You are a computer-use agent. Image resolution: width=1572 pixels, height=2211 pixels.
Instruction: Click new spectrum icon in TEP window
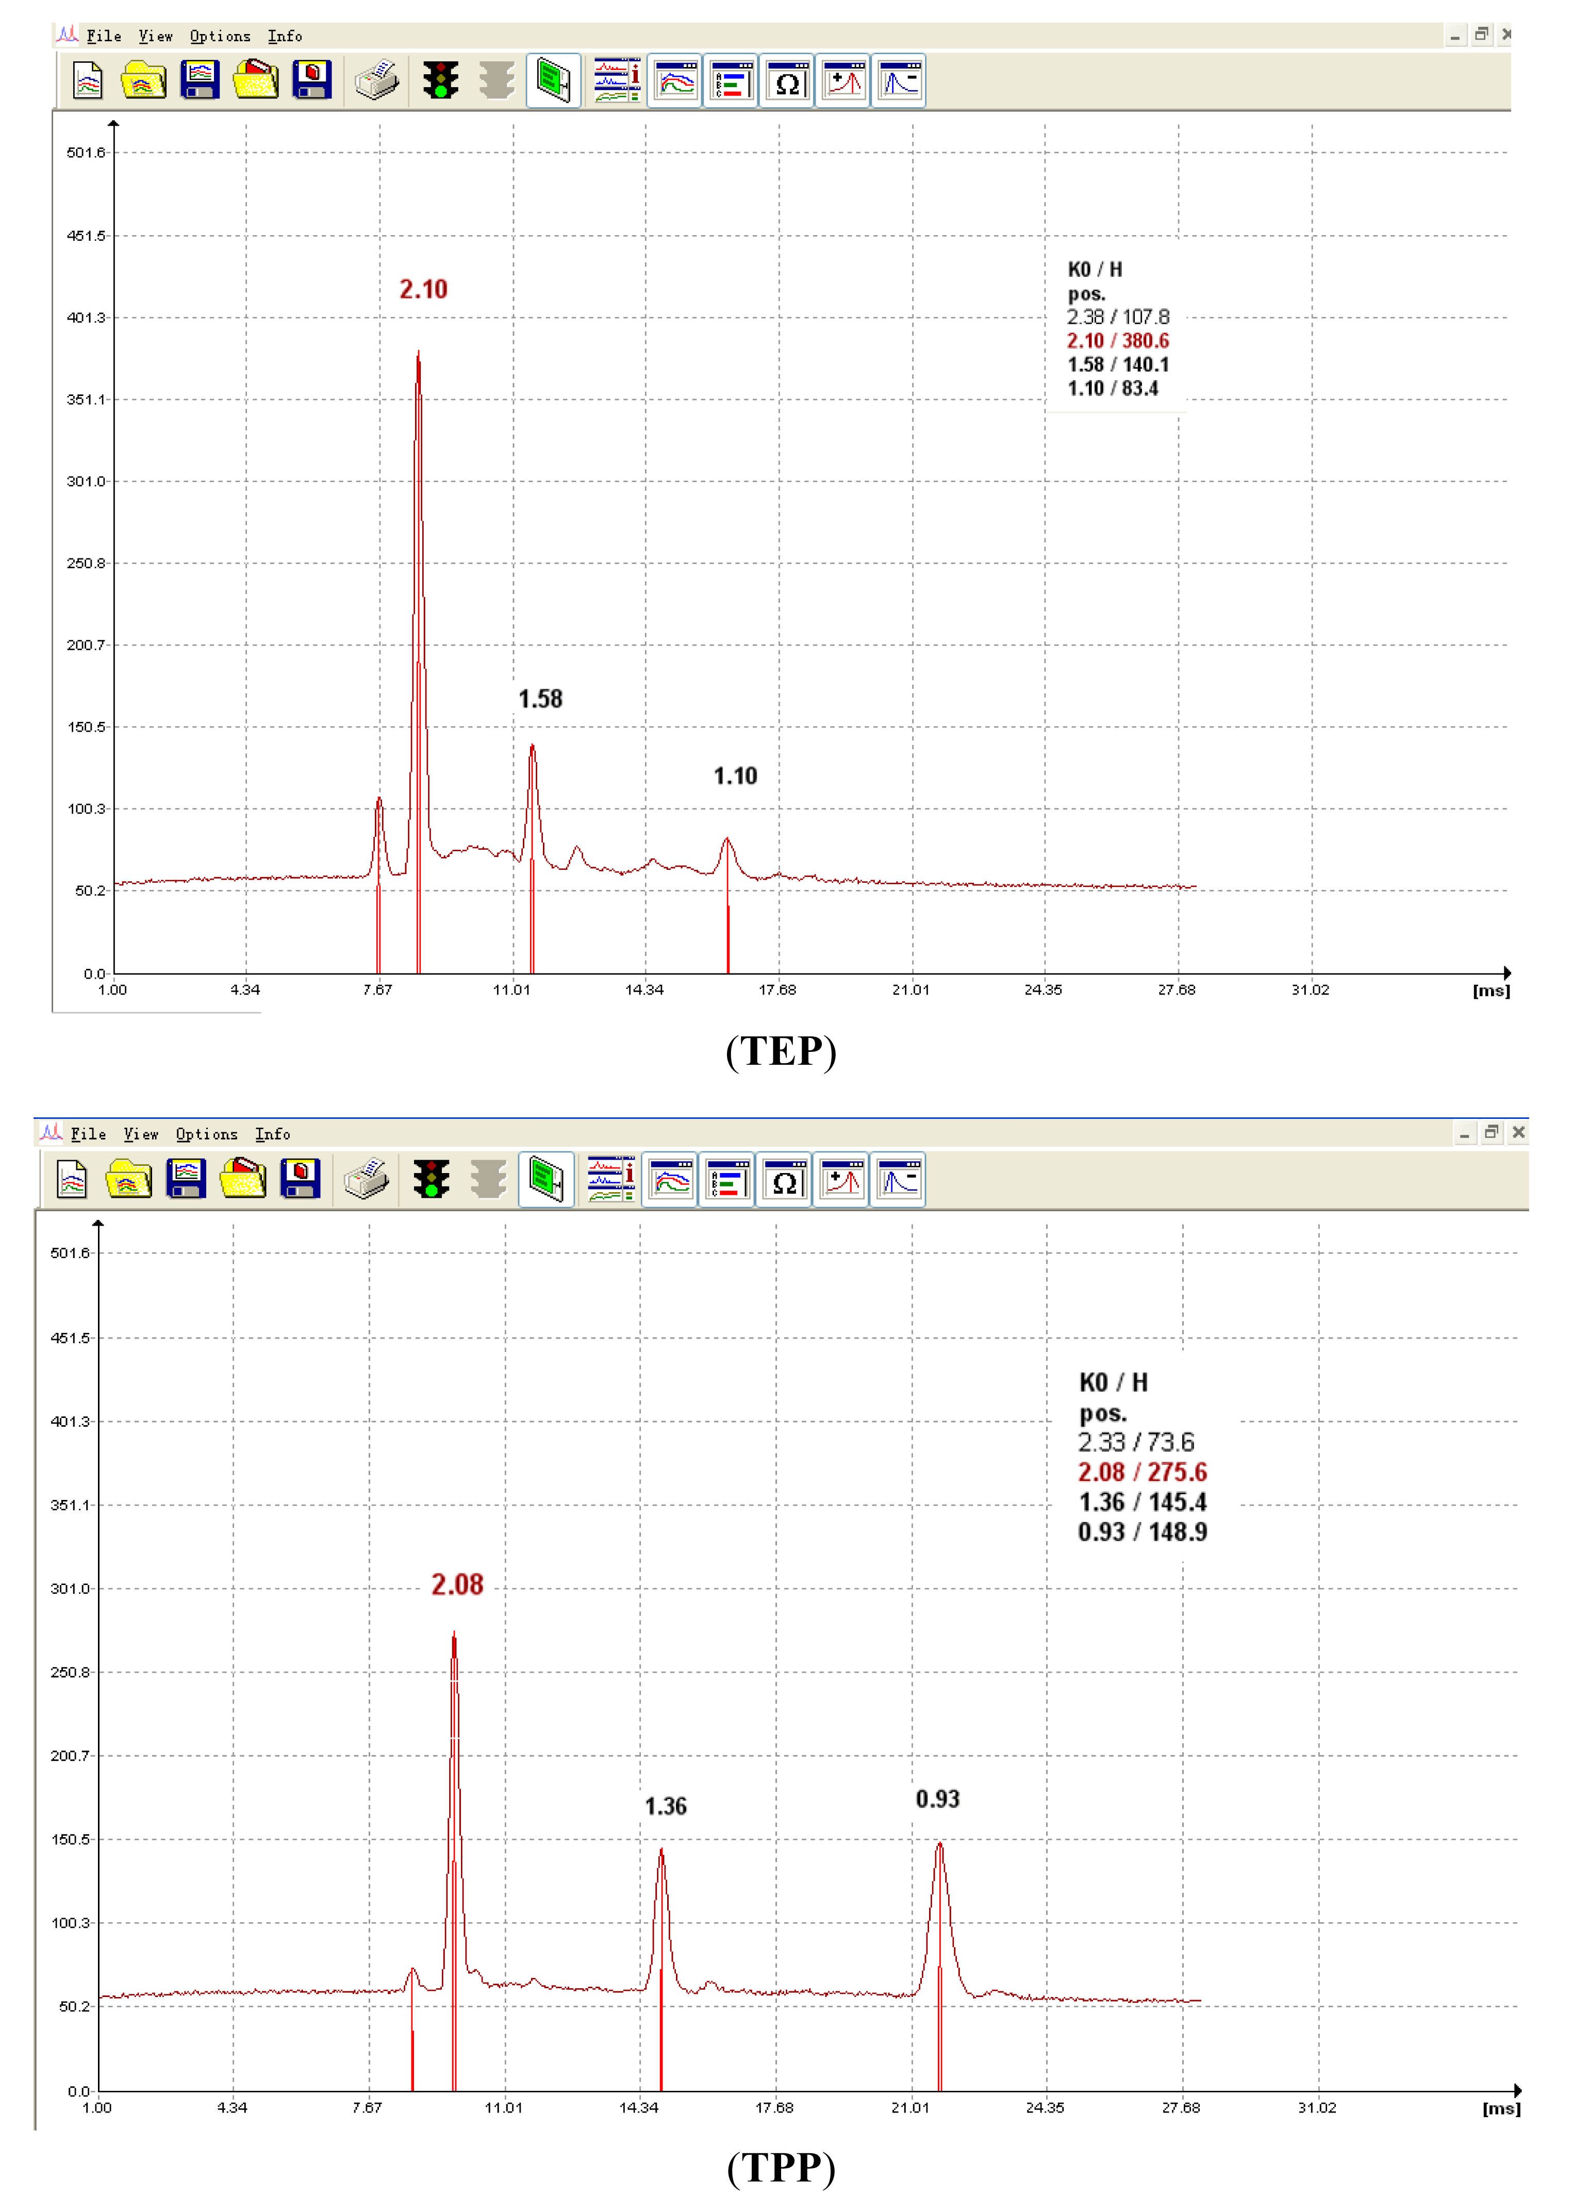[x=87, y=80]
